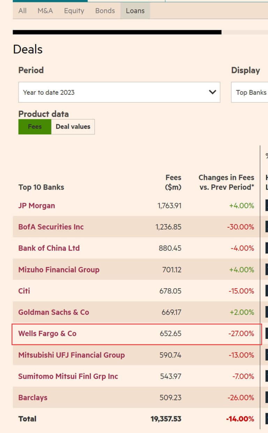Image resolution: width=268 pixels, height=433 pixels.
Task: Open the BofA Securities Inc link
Action: (x=51, y=227)
